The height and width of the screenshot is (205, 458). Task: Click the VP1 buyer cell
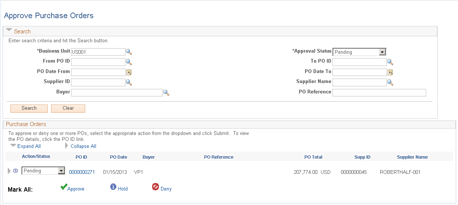point(138,172)
